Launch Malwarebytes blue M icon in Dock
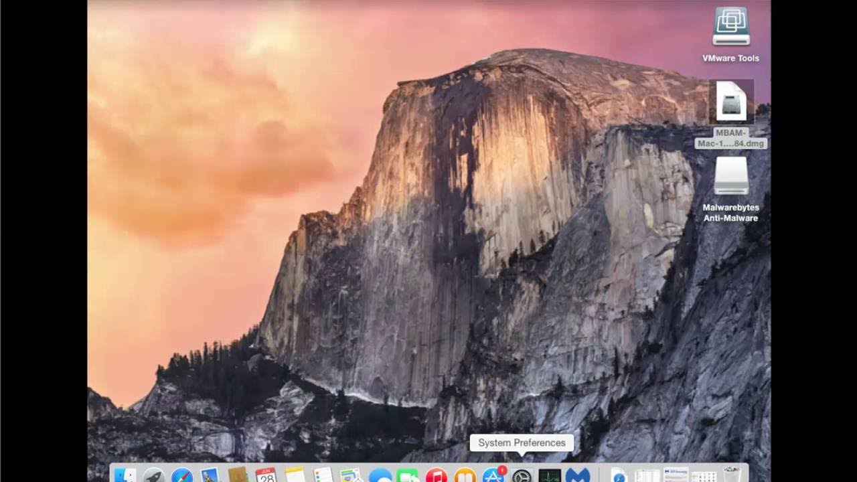The width and height of the screenshot is (857, 482). [578, 475]
